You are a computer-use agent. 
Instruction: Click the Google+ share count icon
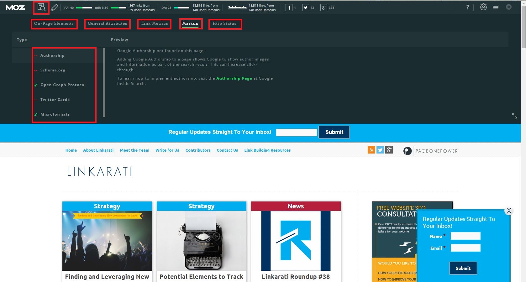[x=323, y=8]
